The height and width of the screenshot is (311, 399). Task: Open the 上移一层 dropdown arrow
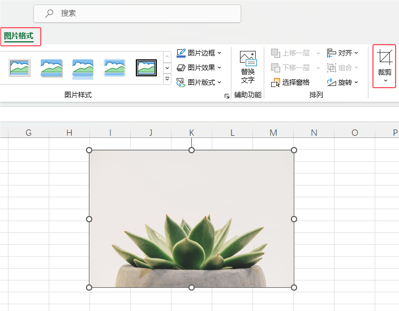[318, 53]
